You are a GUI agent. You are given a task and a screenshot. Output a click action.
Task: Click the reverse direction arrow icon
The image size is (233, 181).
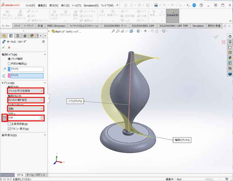pos(4,118)
